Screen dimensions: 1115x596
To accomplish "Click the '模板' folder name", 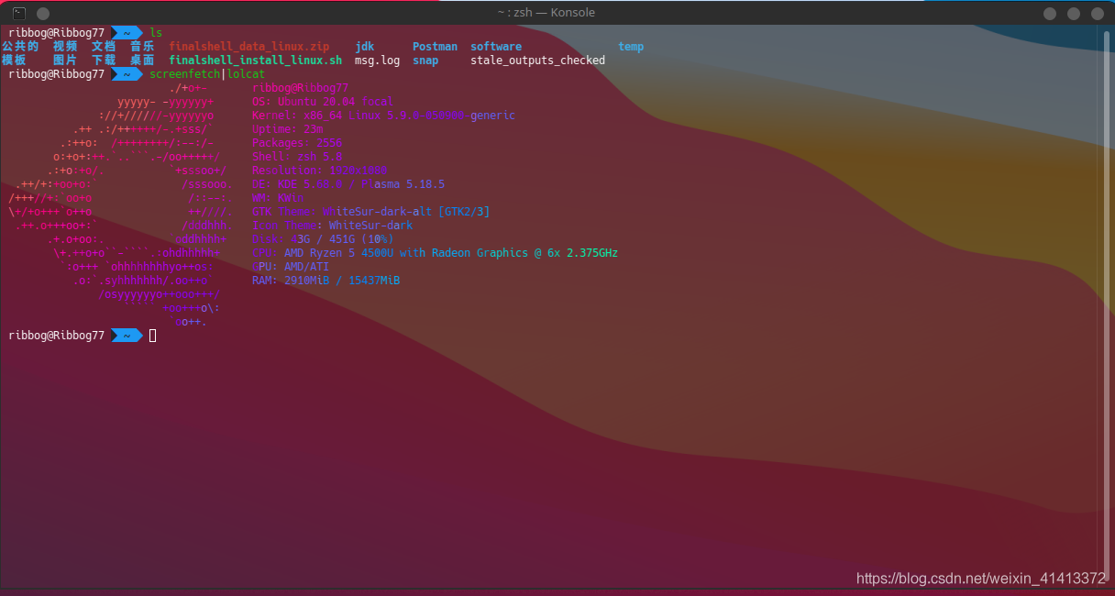I will click(x=14, y=61).
